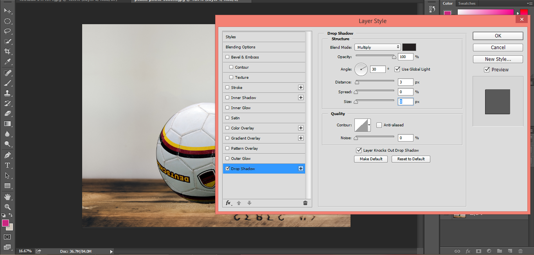This screenshot has width=534, height=255.
Task: Activate the Clone Stamp tool
Action: 8,93
